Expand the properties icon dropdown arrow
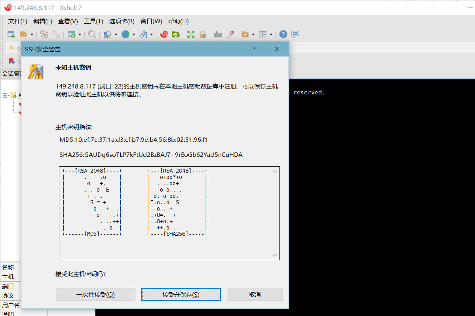 80,34
